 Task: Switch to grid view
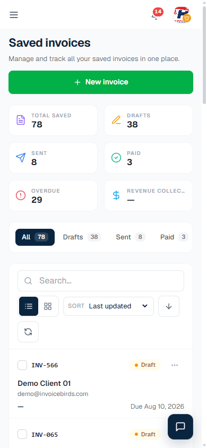[48, 306]
